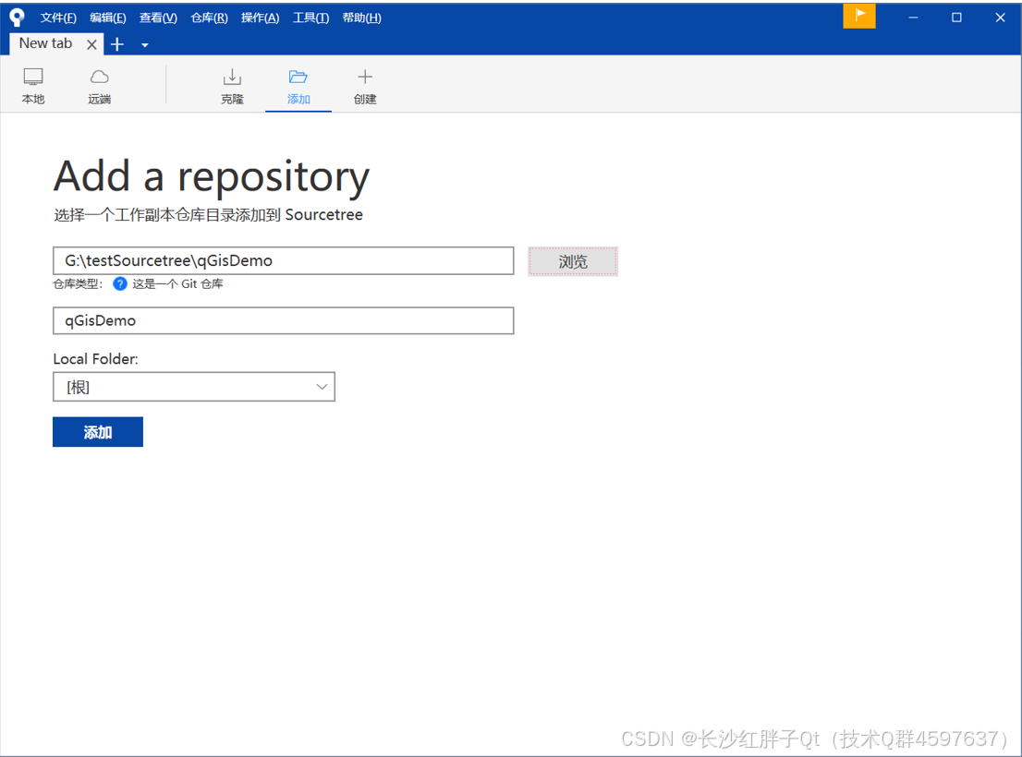The height and width of the screenshot is (757, 1022).
Task: Open the Local (本地) repositories view
Action: click(x=33, y=85)
